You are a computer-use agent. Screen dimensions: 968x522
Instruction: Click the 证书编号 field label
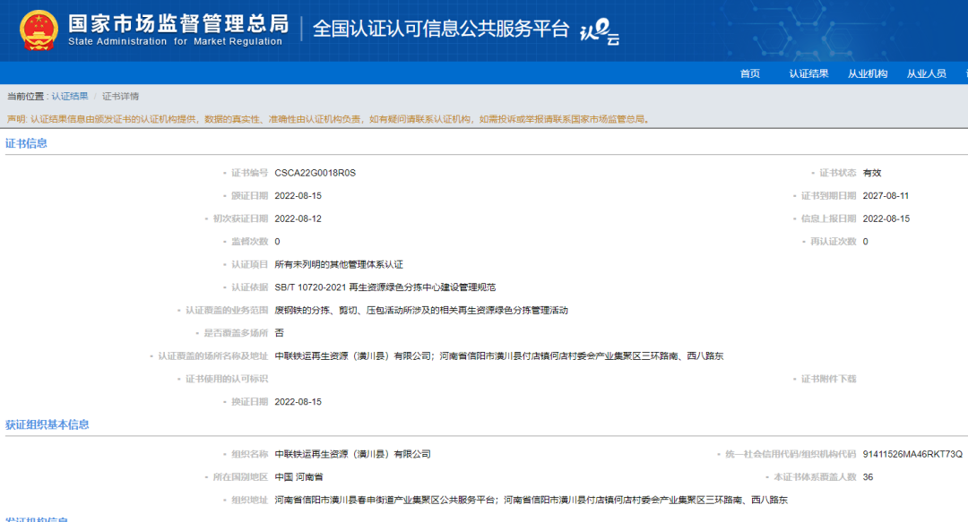click(x=249, y=173)
